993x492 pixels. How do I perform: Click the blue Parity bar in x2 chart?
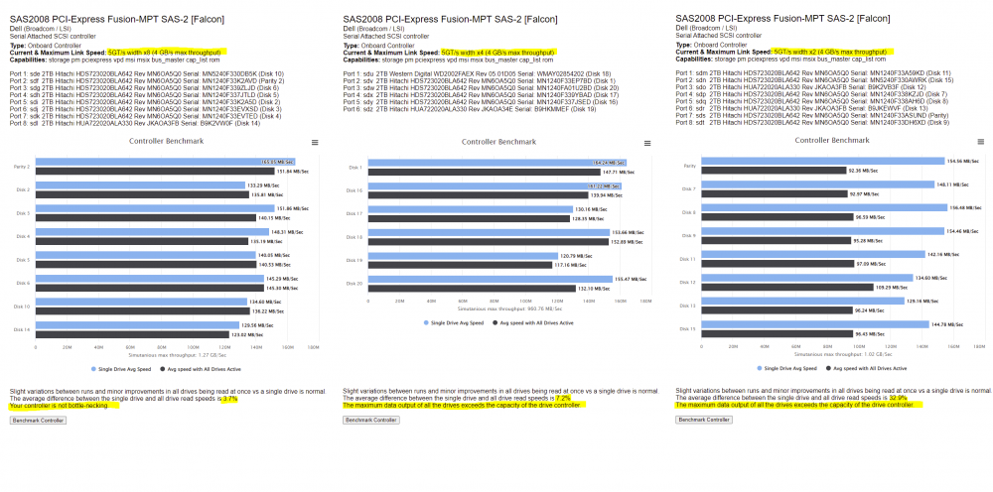822,162
